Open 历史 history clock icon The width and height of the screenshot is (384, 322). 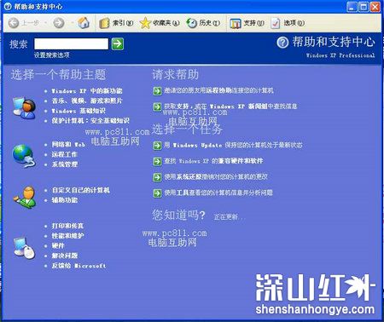[x=192, y=23]
